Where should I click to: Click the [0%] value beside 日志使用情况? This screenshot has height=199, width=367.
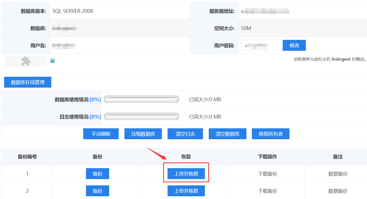click(95, 117)
